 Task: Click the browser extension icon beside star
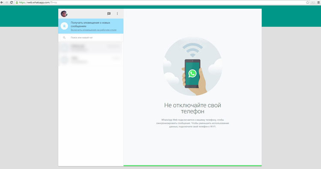coord(313,3)
